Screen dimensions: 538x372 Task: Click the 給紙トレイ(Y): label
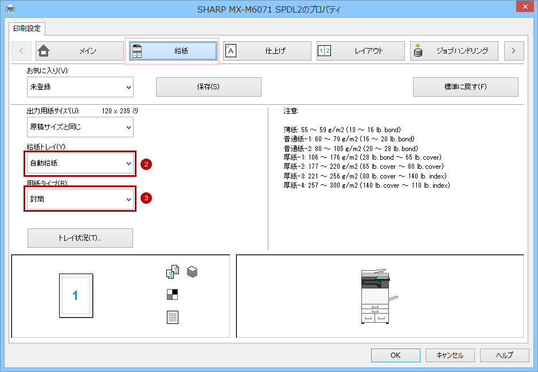[x=46, y=147]
